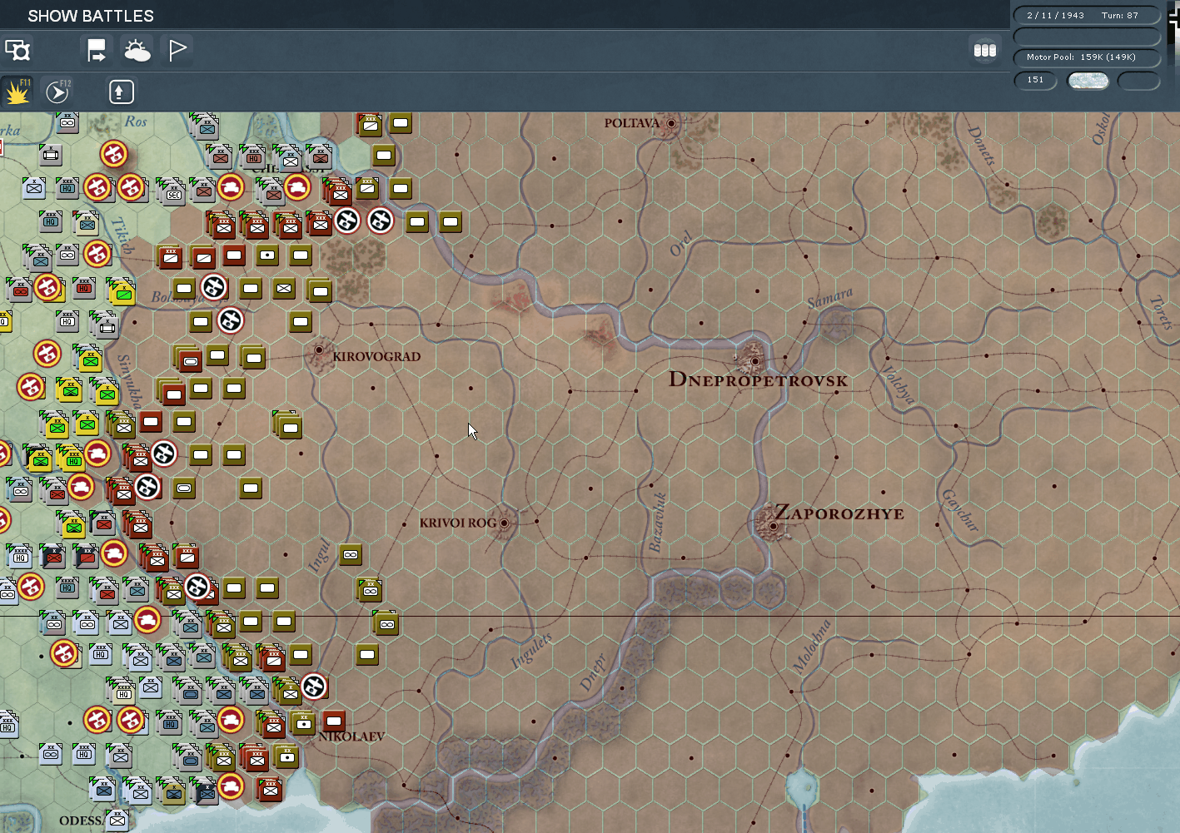
Task: Click the red tank battle marker nearest Odessa
Action: pyautogui.click(x=231, y=786)
